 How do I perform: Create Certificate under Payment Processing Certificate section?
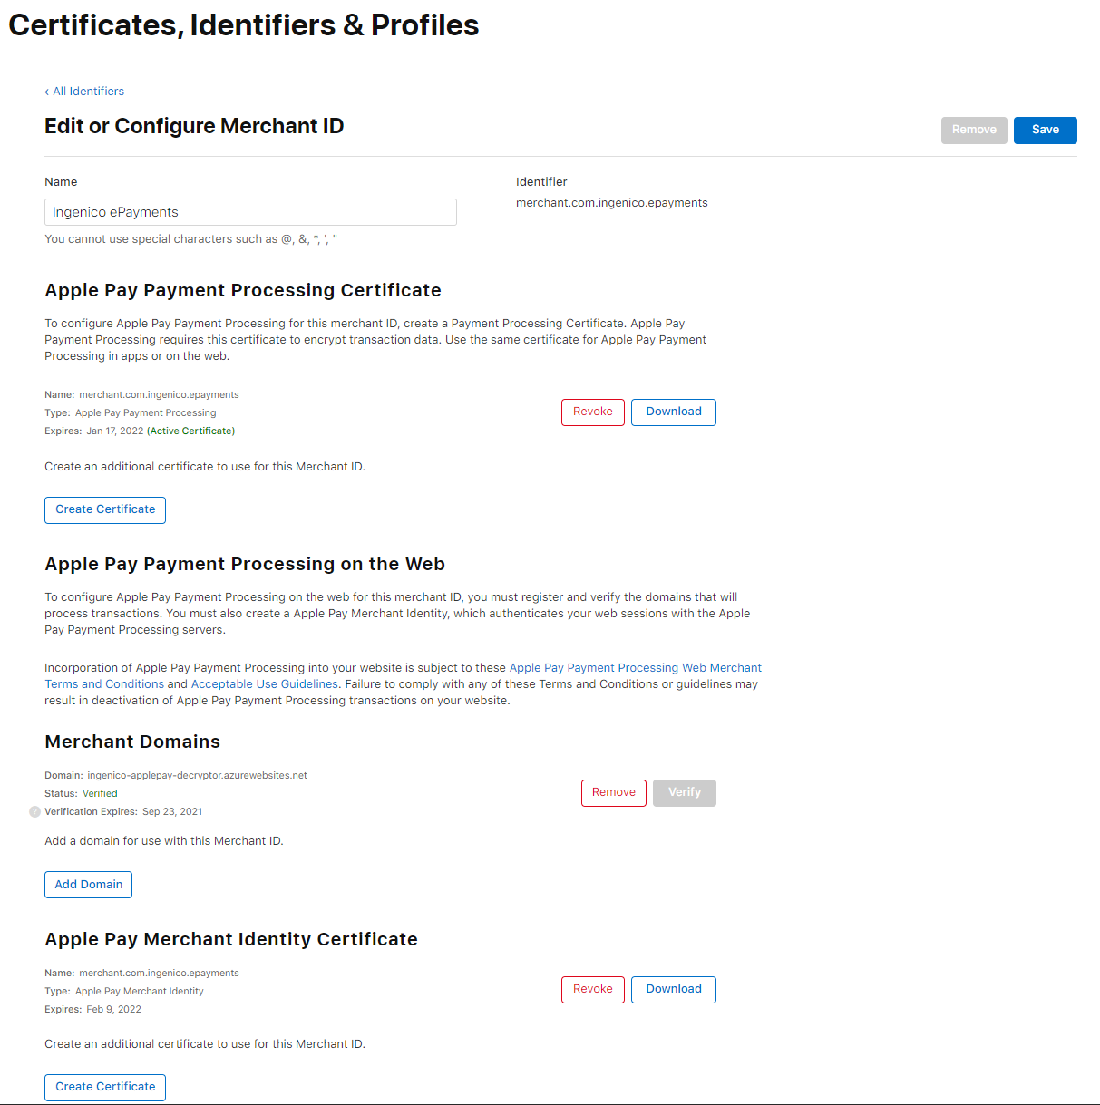coord(105,510)
